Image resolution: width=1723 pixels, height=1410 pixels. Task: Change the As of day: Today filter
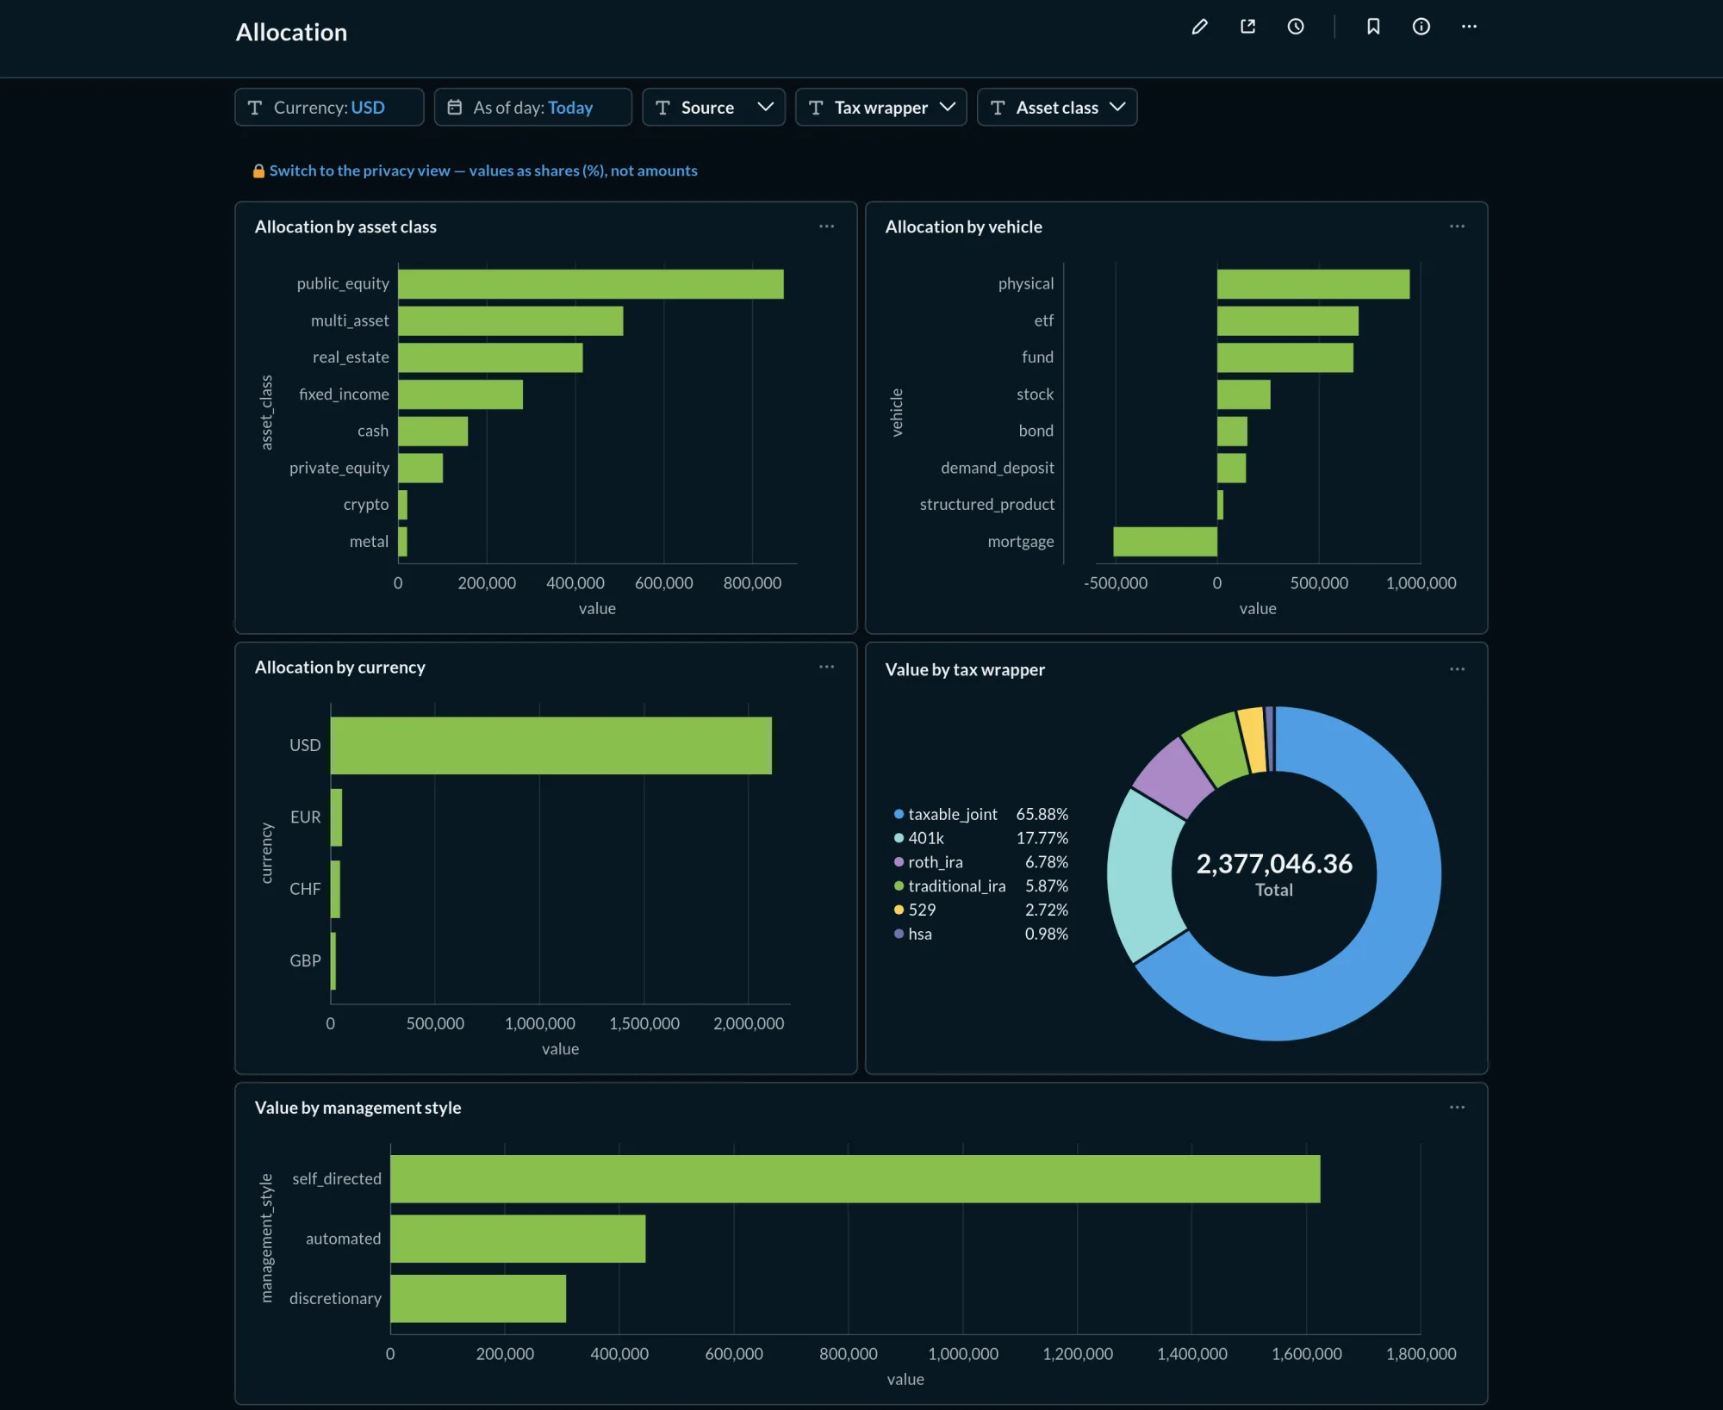[532, 107]
